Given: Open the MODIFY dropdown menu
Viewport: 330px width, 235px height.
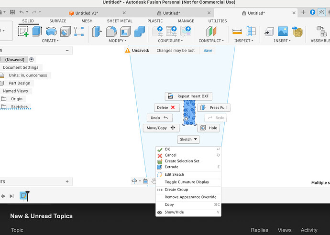Looking at the screenshot, I should [x=118, y=41].
